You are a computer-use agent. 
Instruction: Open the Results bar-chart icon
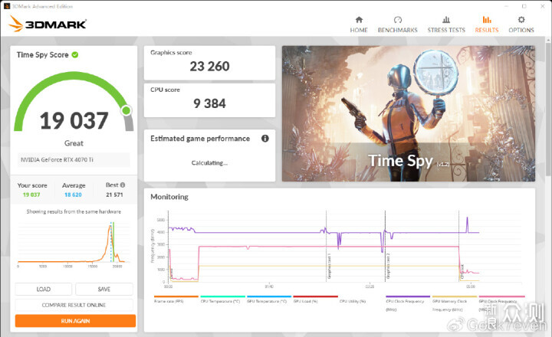pos(487,20)
